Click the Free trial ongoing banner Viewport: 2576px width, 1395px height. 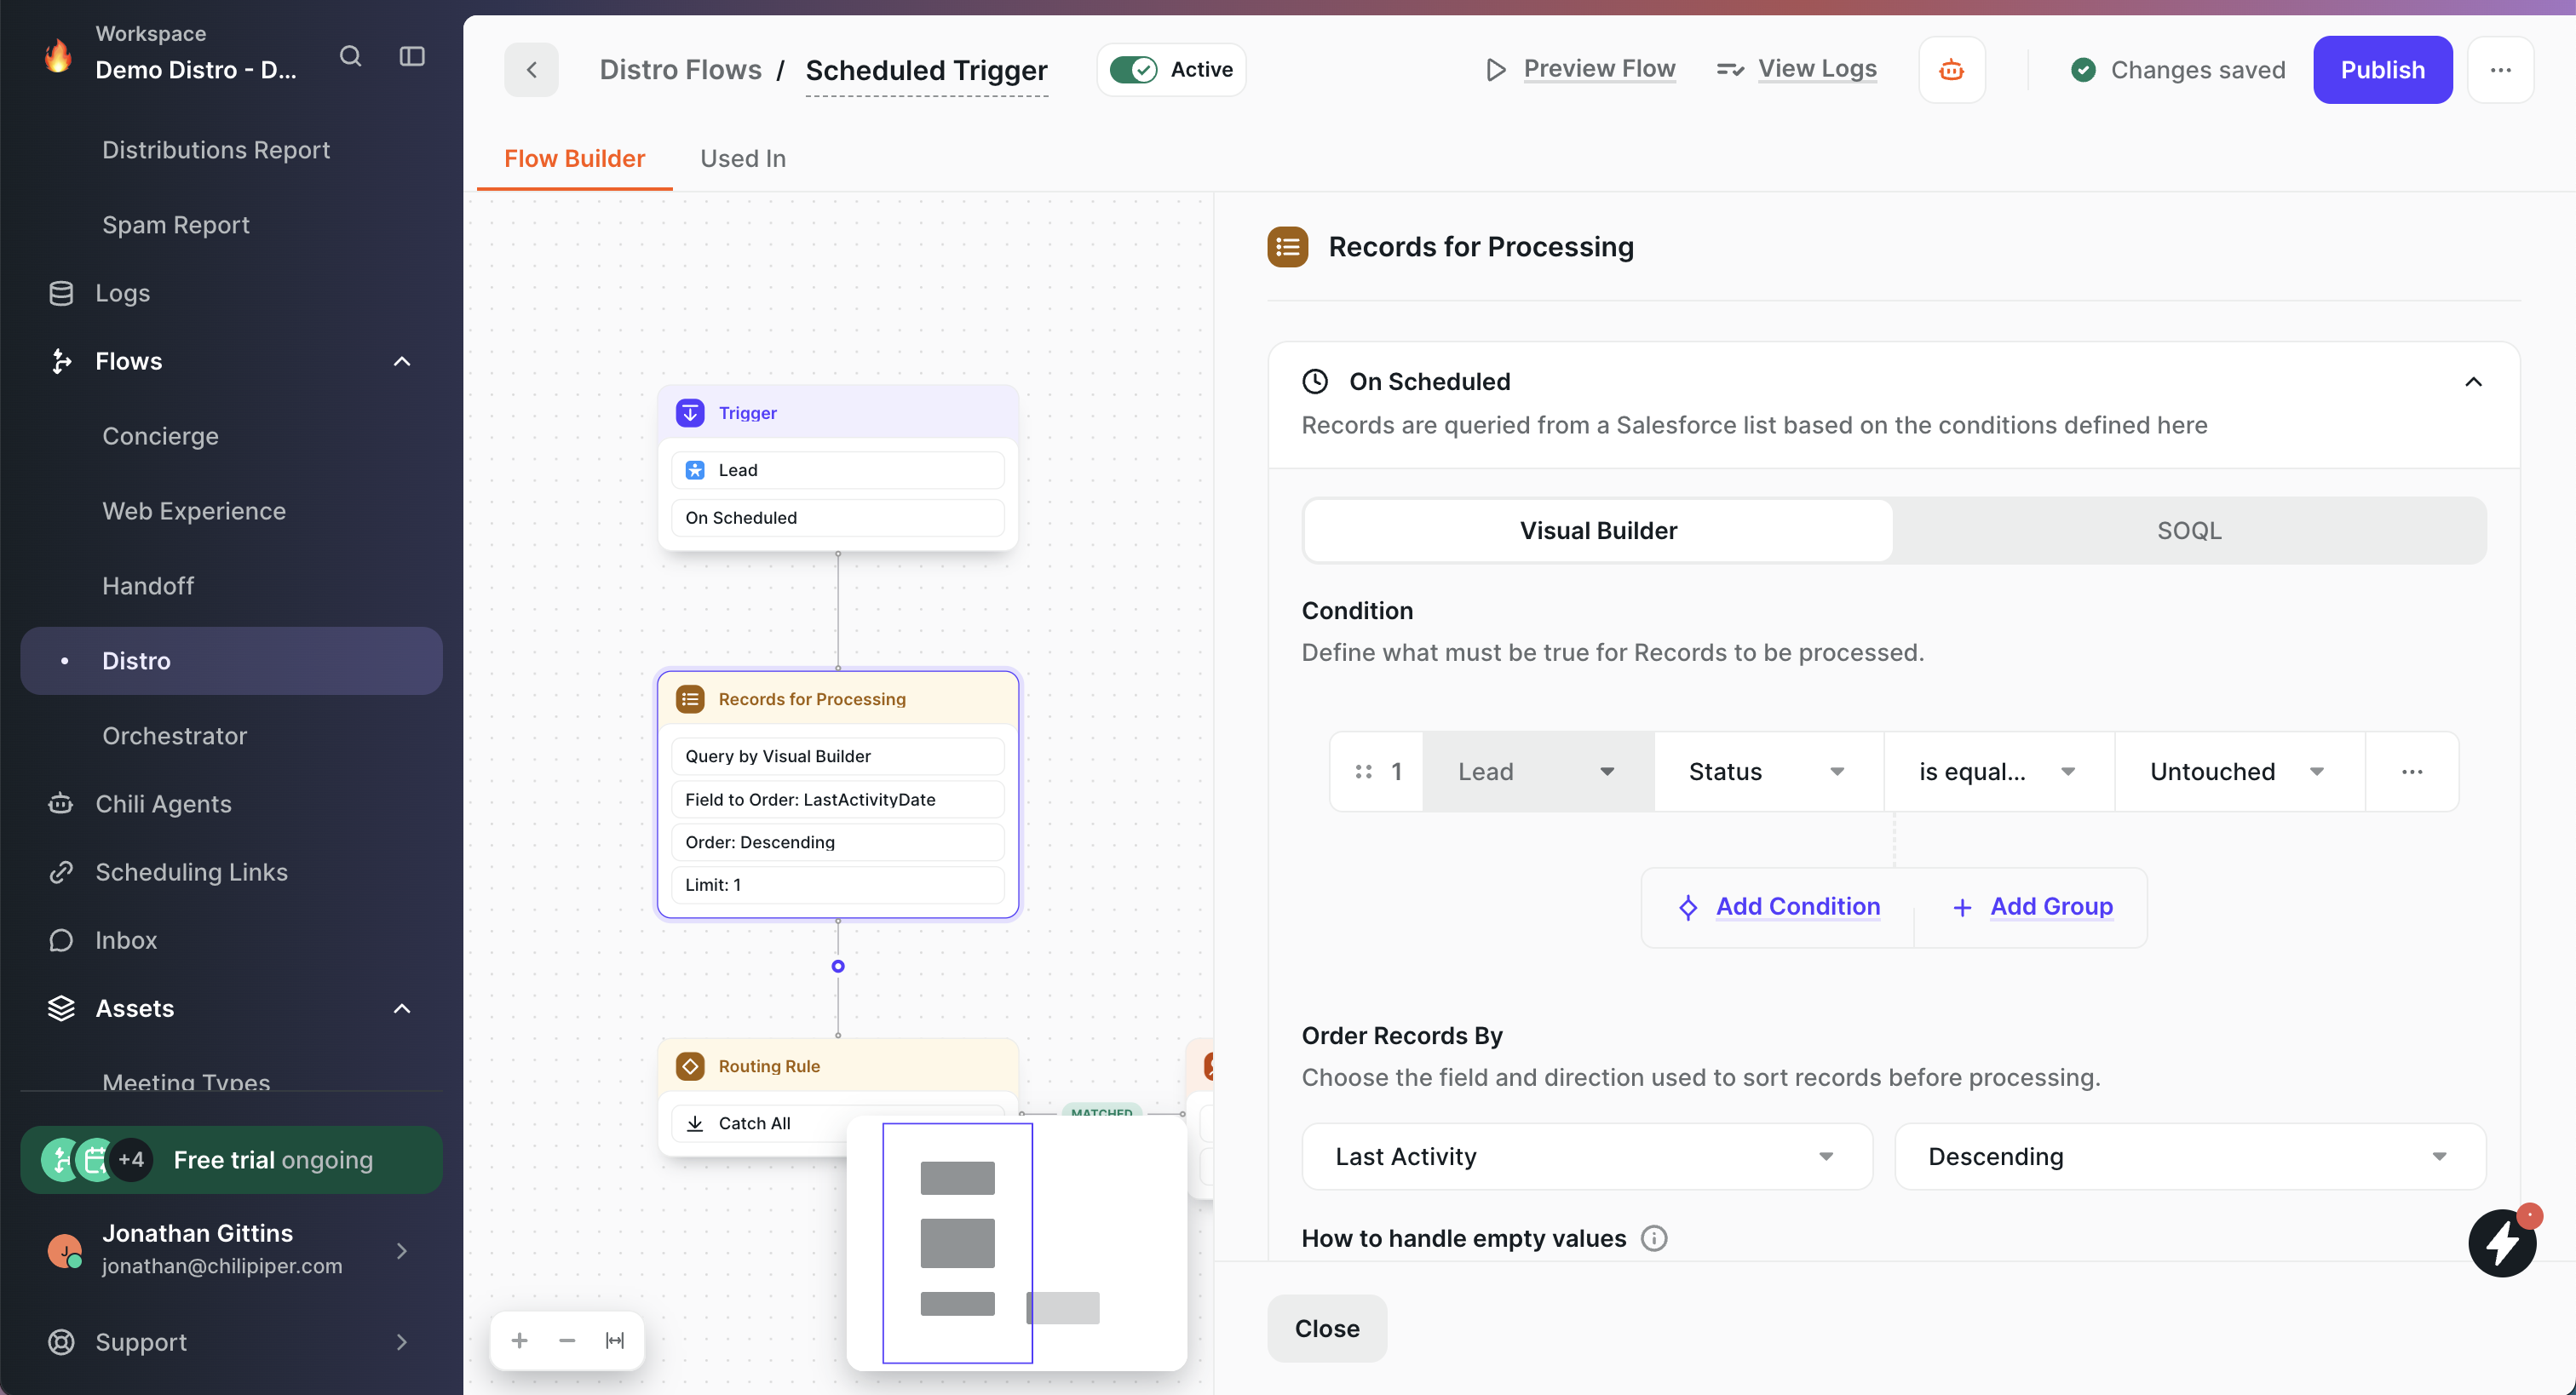point(231,1159)
